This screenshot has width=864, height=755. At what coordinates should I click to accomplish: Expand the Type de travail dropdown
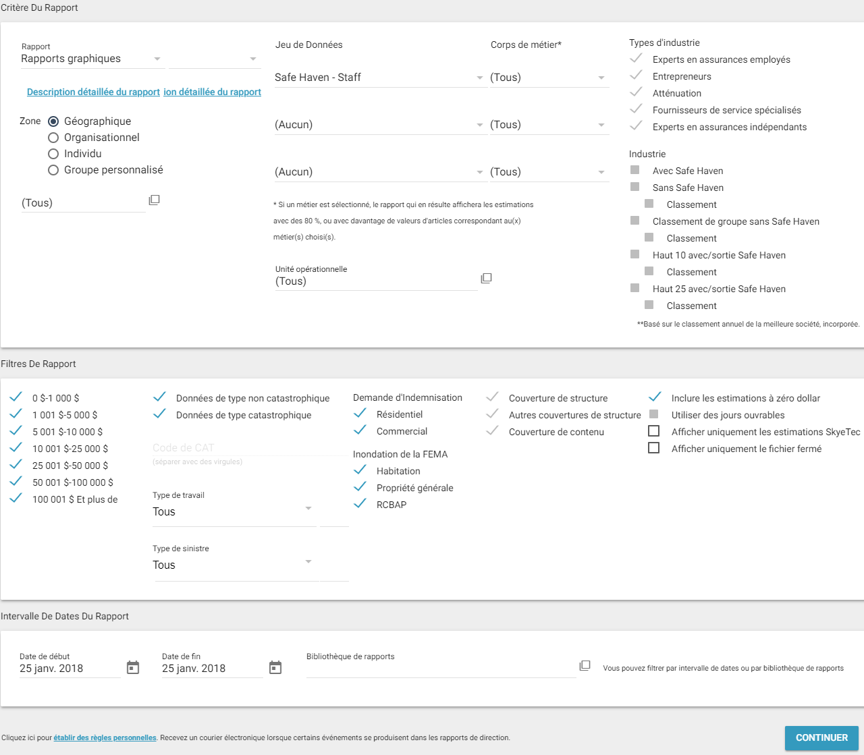(x=308, y=509)
